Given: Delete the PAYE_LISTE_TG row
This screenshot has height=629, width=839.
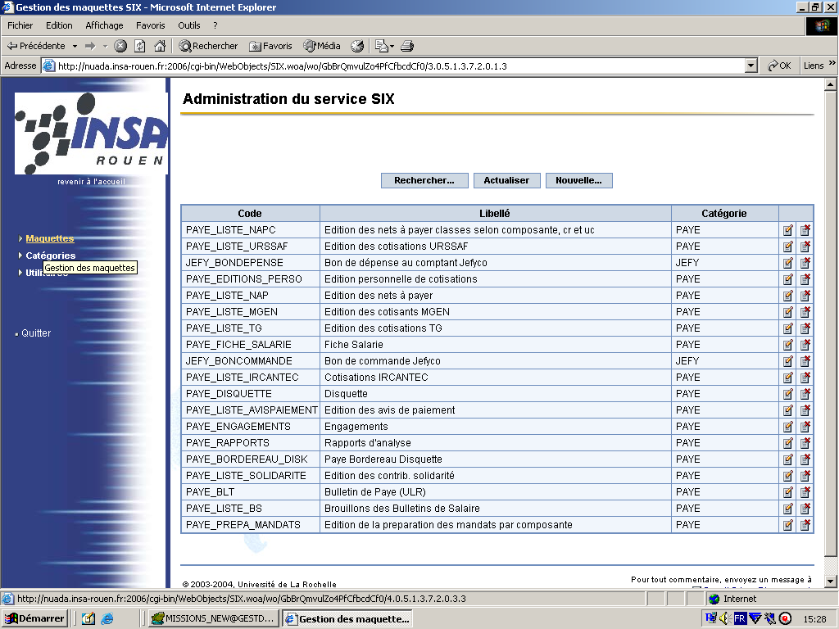Looking at the screenshot, I should coord(805,328).
